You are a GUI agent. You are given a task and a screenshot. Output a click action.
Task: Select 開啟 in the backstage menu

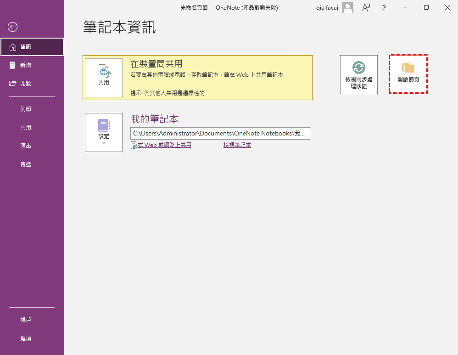point(32,84)
